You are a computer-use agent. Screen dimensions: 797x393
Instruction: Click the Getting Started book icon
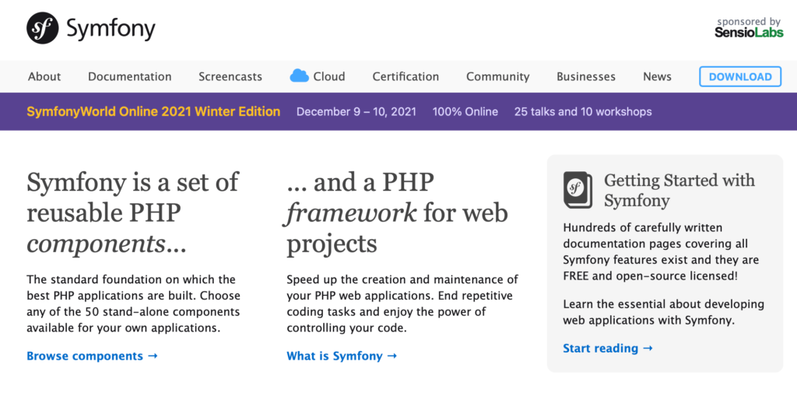(578, 190)
